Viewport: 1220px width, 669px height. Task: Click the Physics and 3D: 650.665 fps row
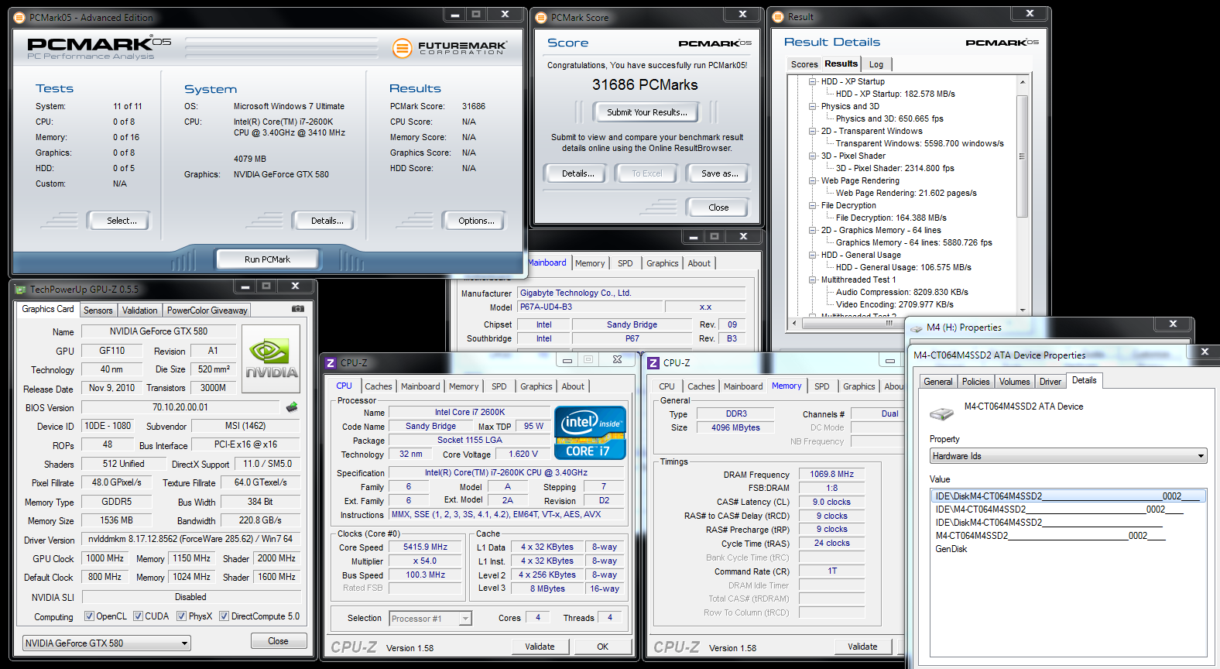(889, 118)
